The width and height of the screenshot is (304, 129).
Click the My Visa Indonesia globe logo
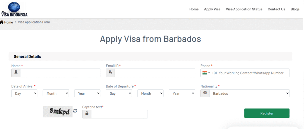(x=15, y=9)
